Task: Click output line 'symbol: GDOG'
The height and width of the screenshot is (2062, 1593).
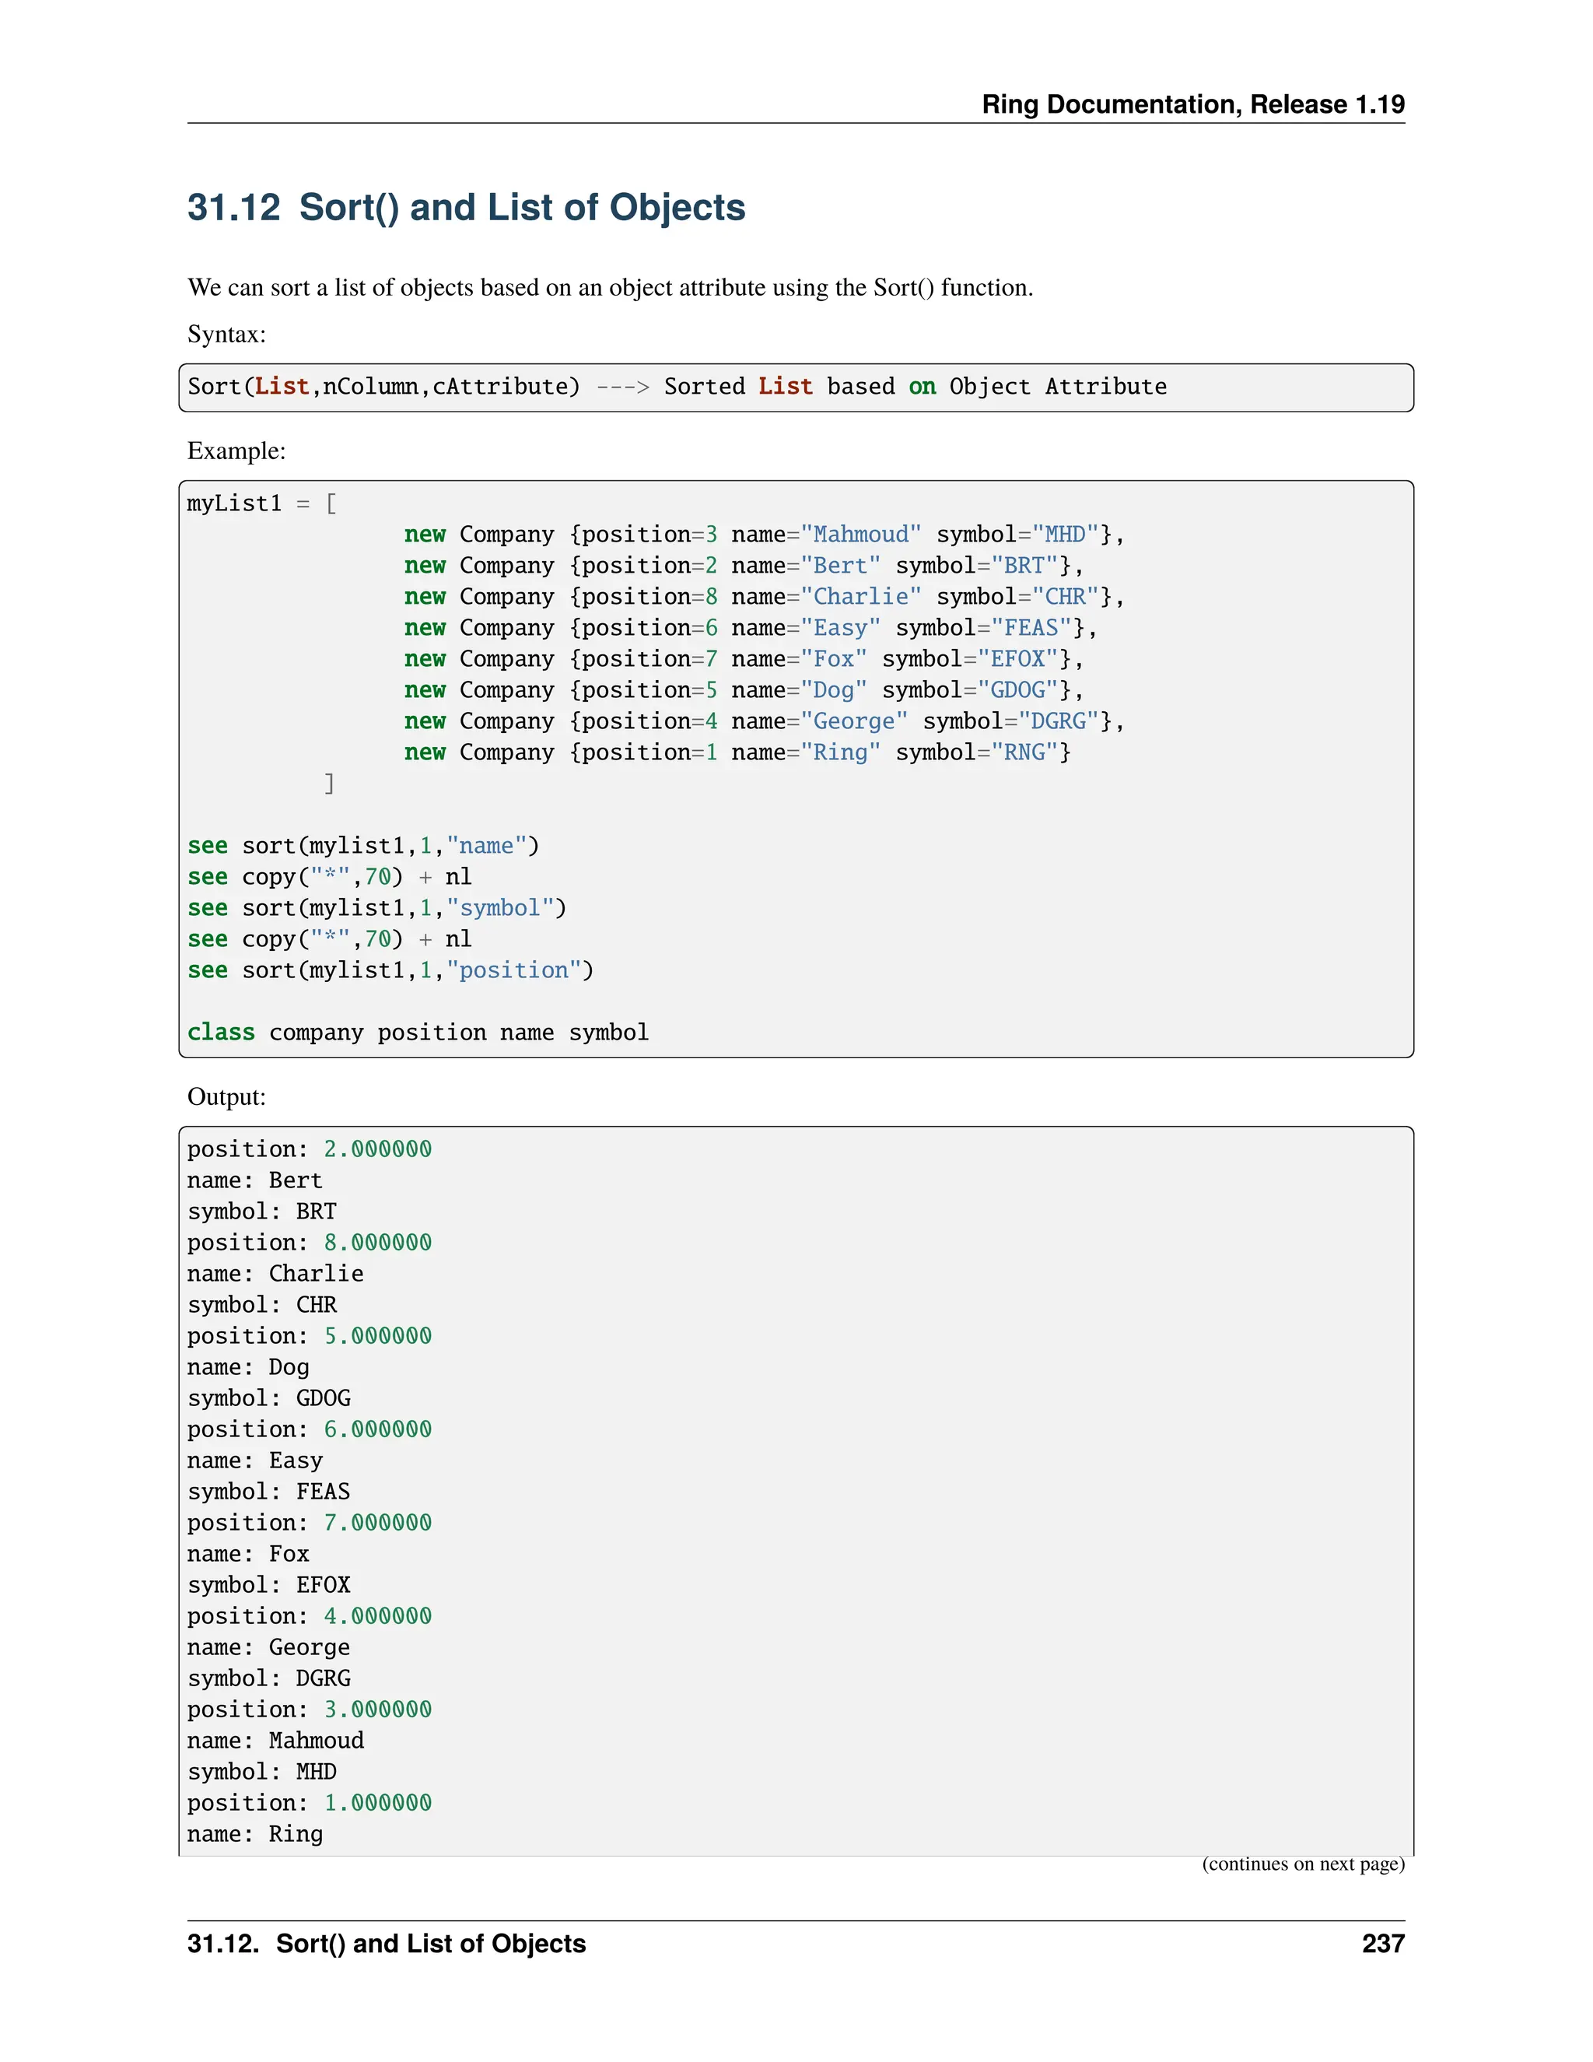Action: [x=269, y=1399]
